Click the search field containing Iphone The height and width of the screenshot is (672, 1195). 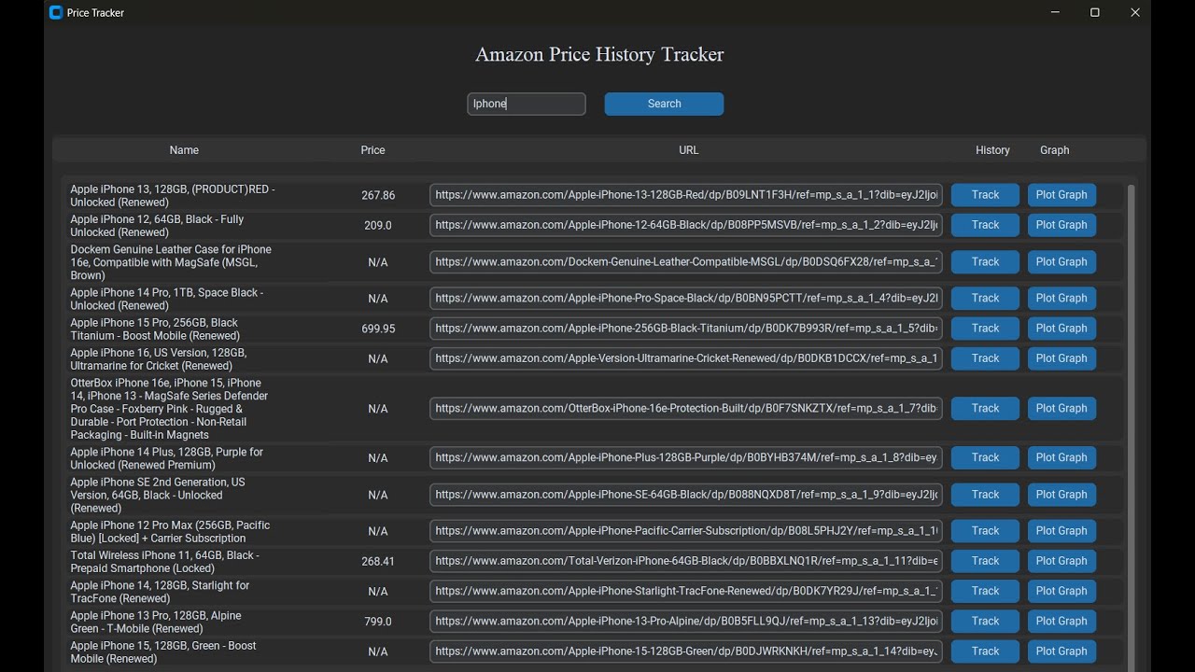pos(527,104)
